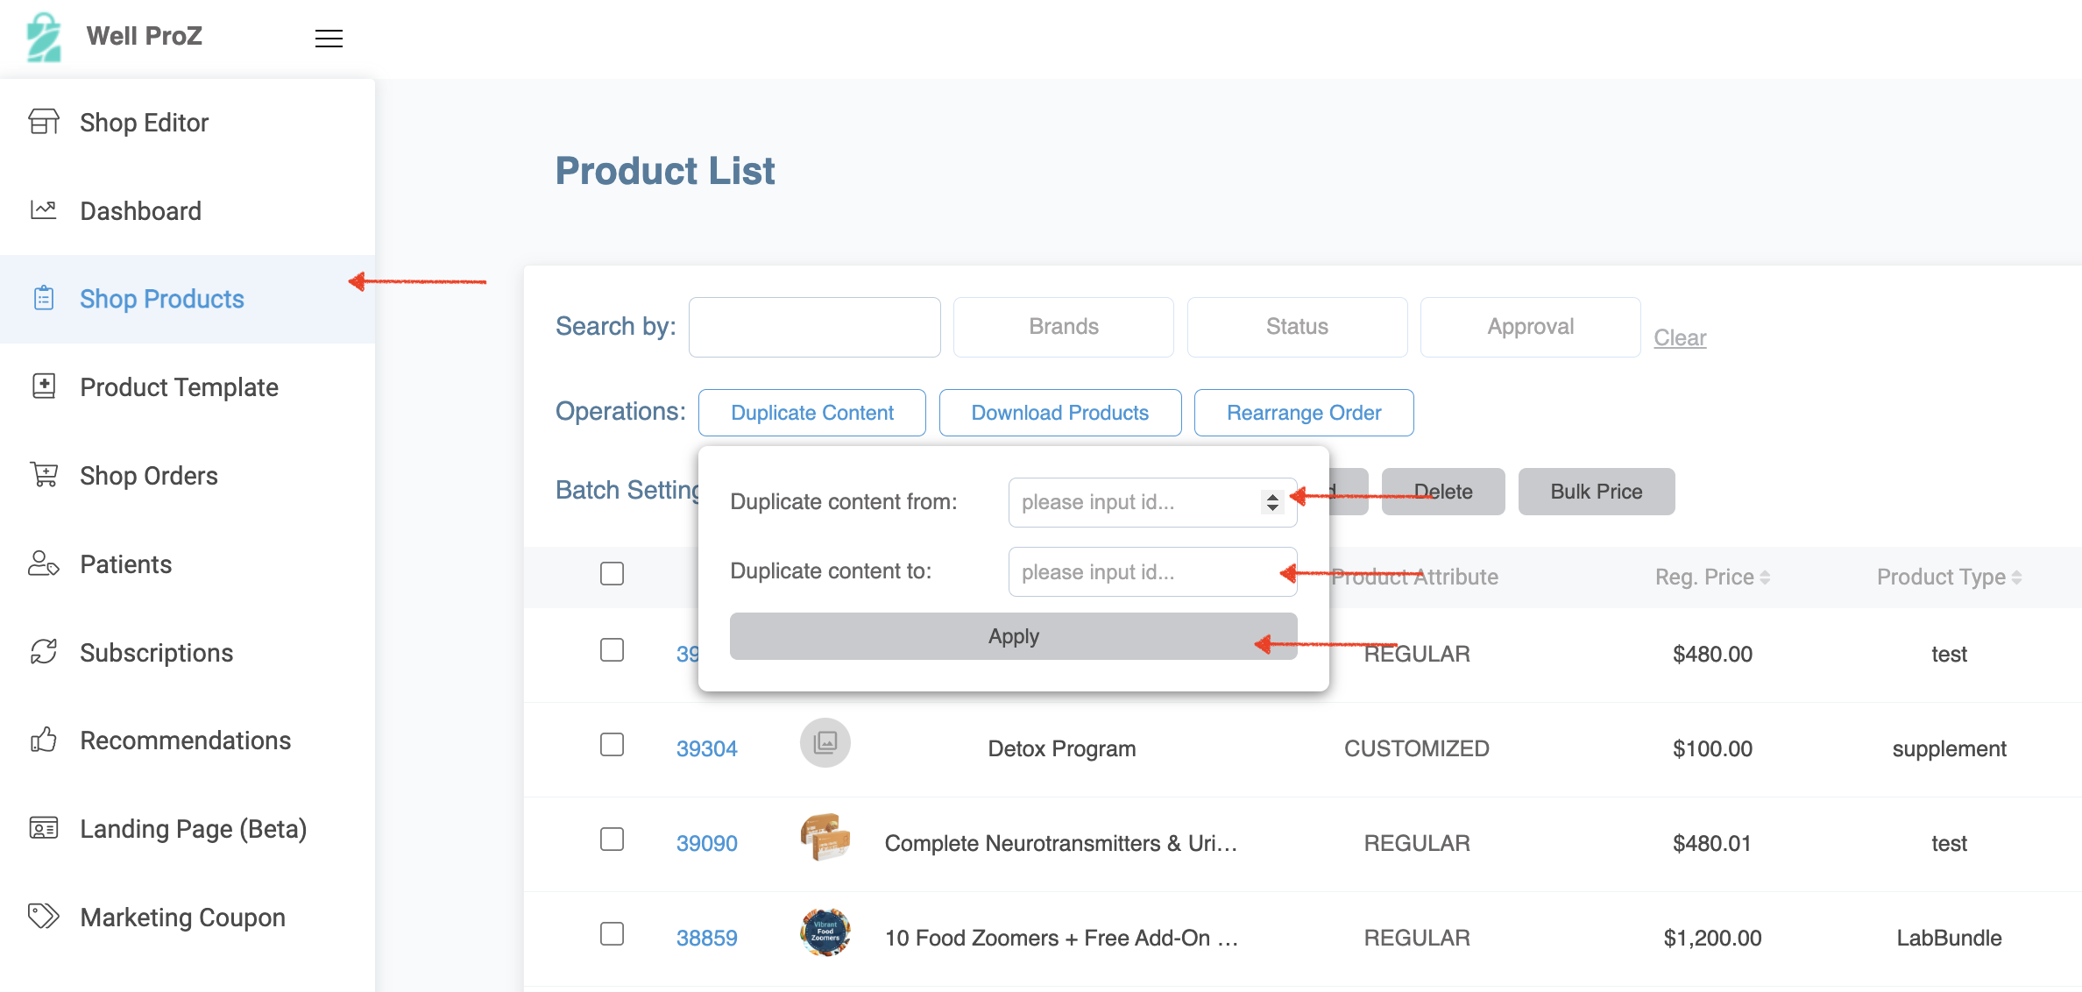Check the box for product 38859
This screenshot has height=992, width=2082.
[x=612, y=934]
